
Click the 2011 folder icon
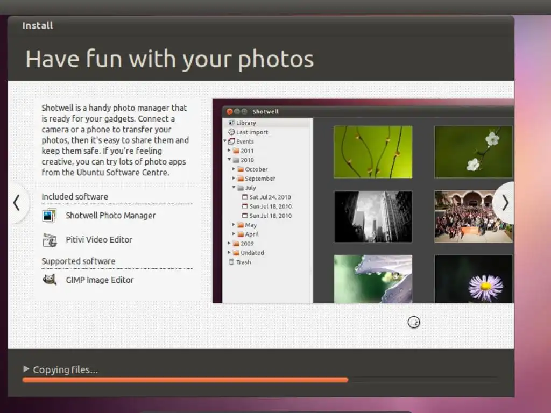coord(236,151)
